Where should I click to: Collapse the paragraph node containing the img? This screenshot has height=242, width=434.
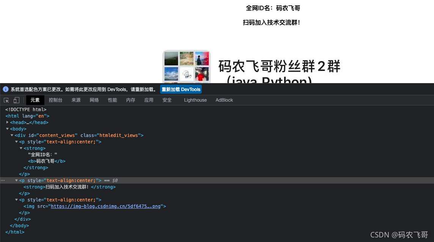point(16,200)
